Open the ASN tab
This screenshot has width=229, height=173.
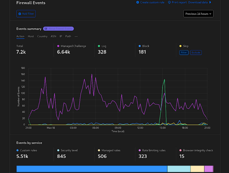coord(53,36)
